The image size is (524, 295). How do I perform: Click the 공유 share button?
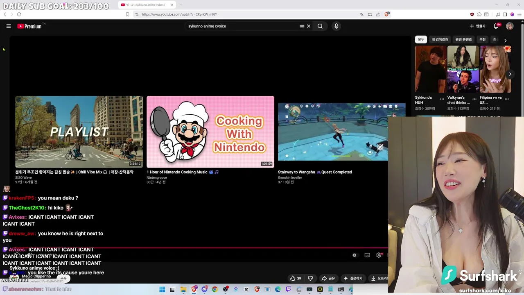click(328, 278)
